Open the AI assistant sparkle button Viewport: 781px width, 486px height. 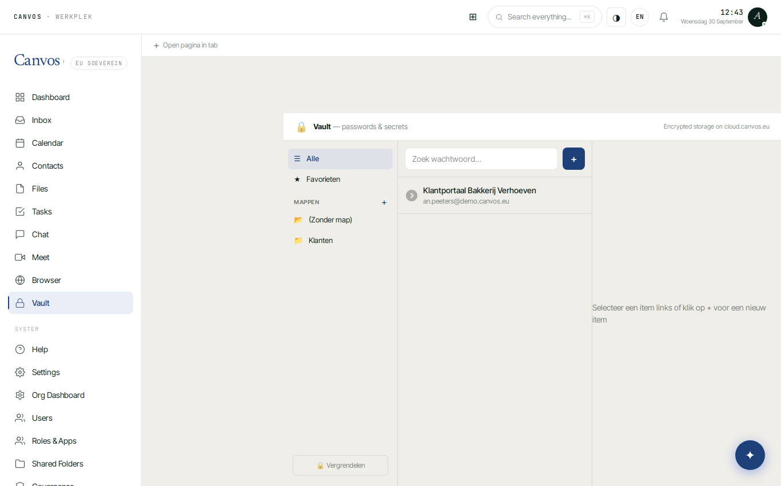click(750, 455)
